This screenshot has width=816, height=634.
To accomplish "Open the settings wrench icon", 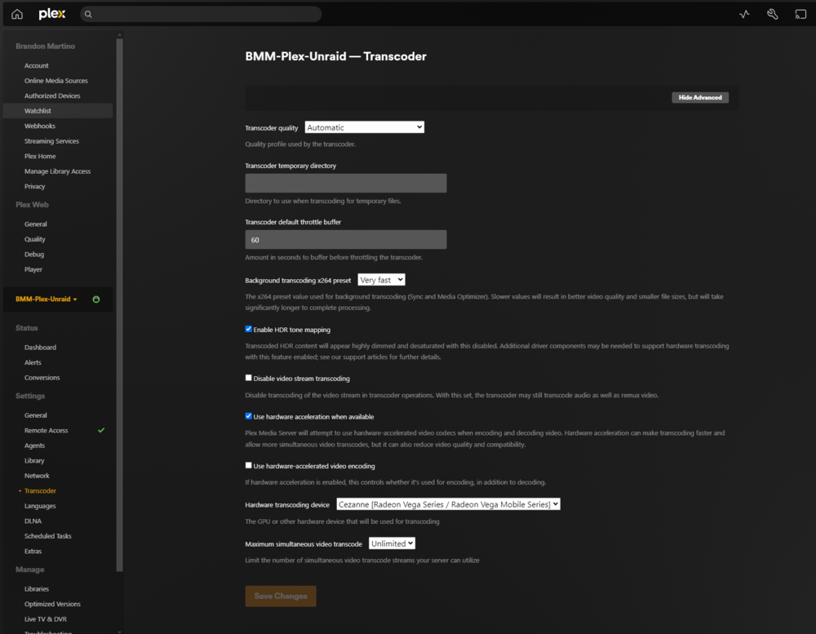I will pos(772,14).
